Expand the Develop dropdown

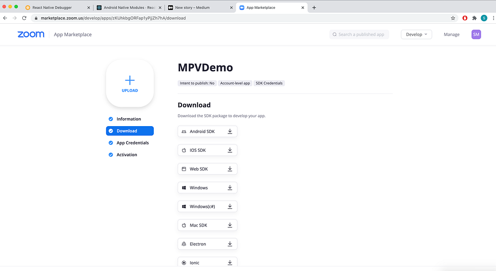pos(416,35)
